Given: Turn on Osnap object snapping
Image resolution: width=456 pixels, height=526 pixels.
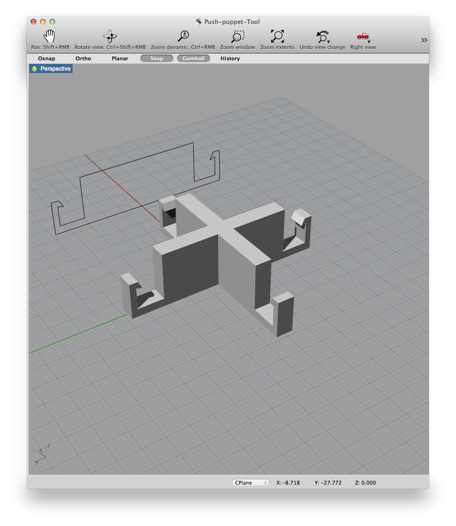Looking at the screenshot, I should coord(46,58).
